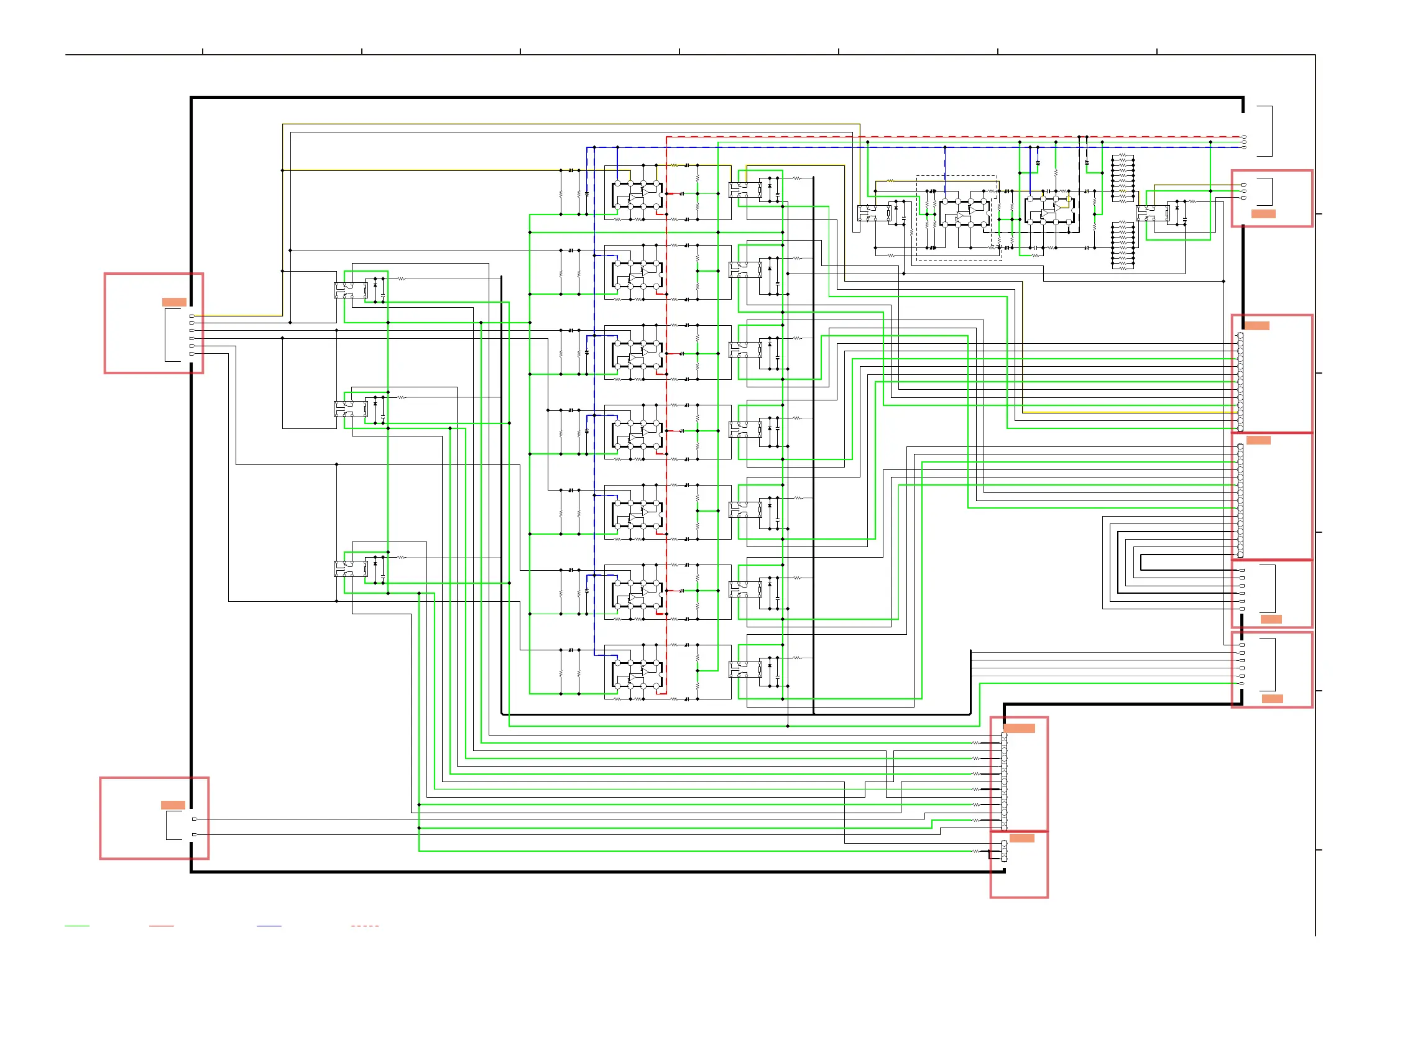The width and height of the screenshot is (1410, 1047).
Task: Click the bottommost op-amp IC in the seven-stage column
Action: (x=637, y=676)
